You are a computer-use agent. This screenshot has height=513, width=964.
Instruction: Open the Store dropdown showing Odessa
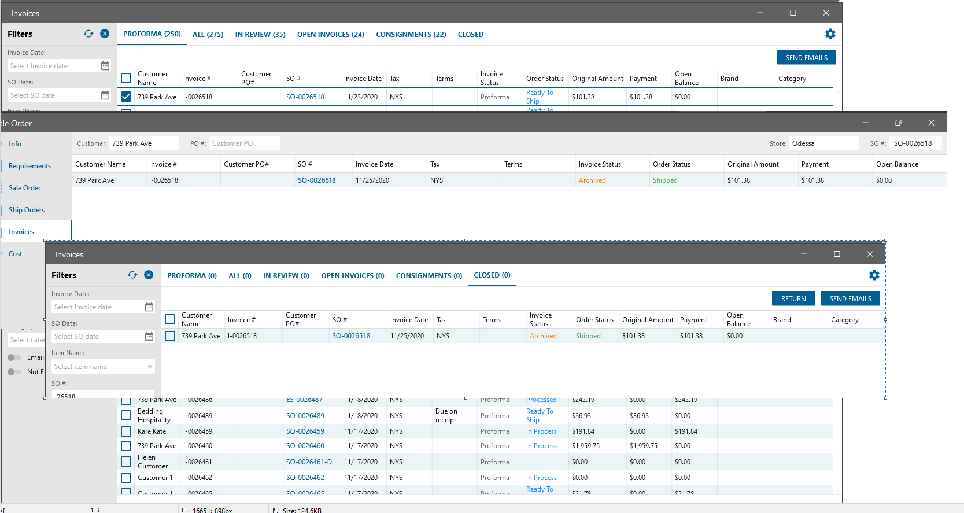pos(823,143)
